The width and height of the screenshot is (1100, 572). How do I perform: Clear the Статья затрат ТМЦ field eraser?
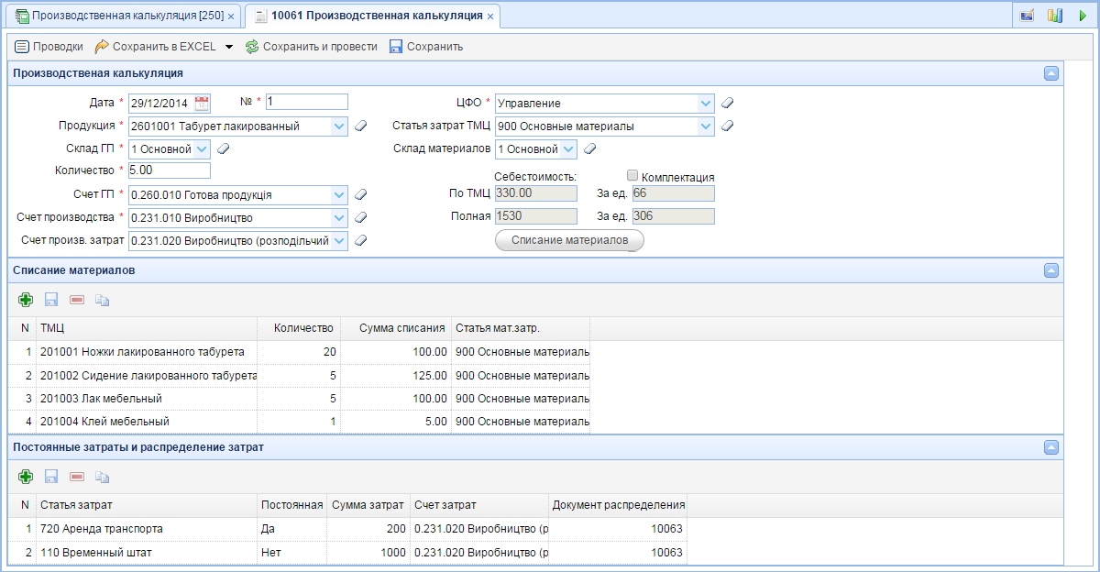[x=728, y=126]
